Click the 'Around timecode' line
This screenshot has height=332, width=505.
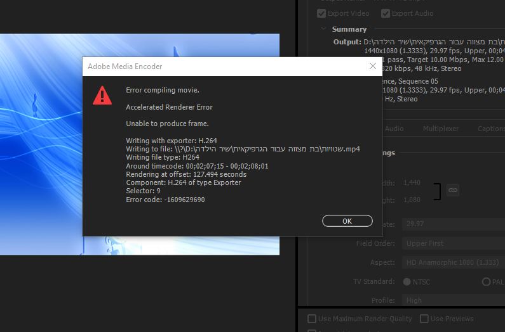(x=197, y=166)
